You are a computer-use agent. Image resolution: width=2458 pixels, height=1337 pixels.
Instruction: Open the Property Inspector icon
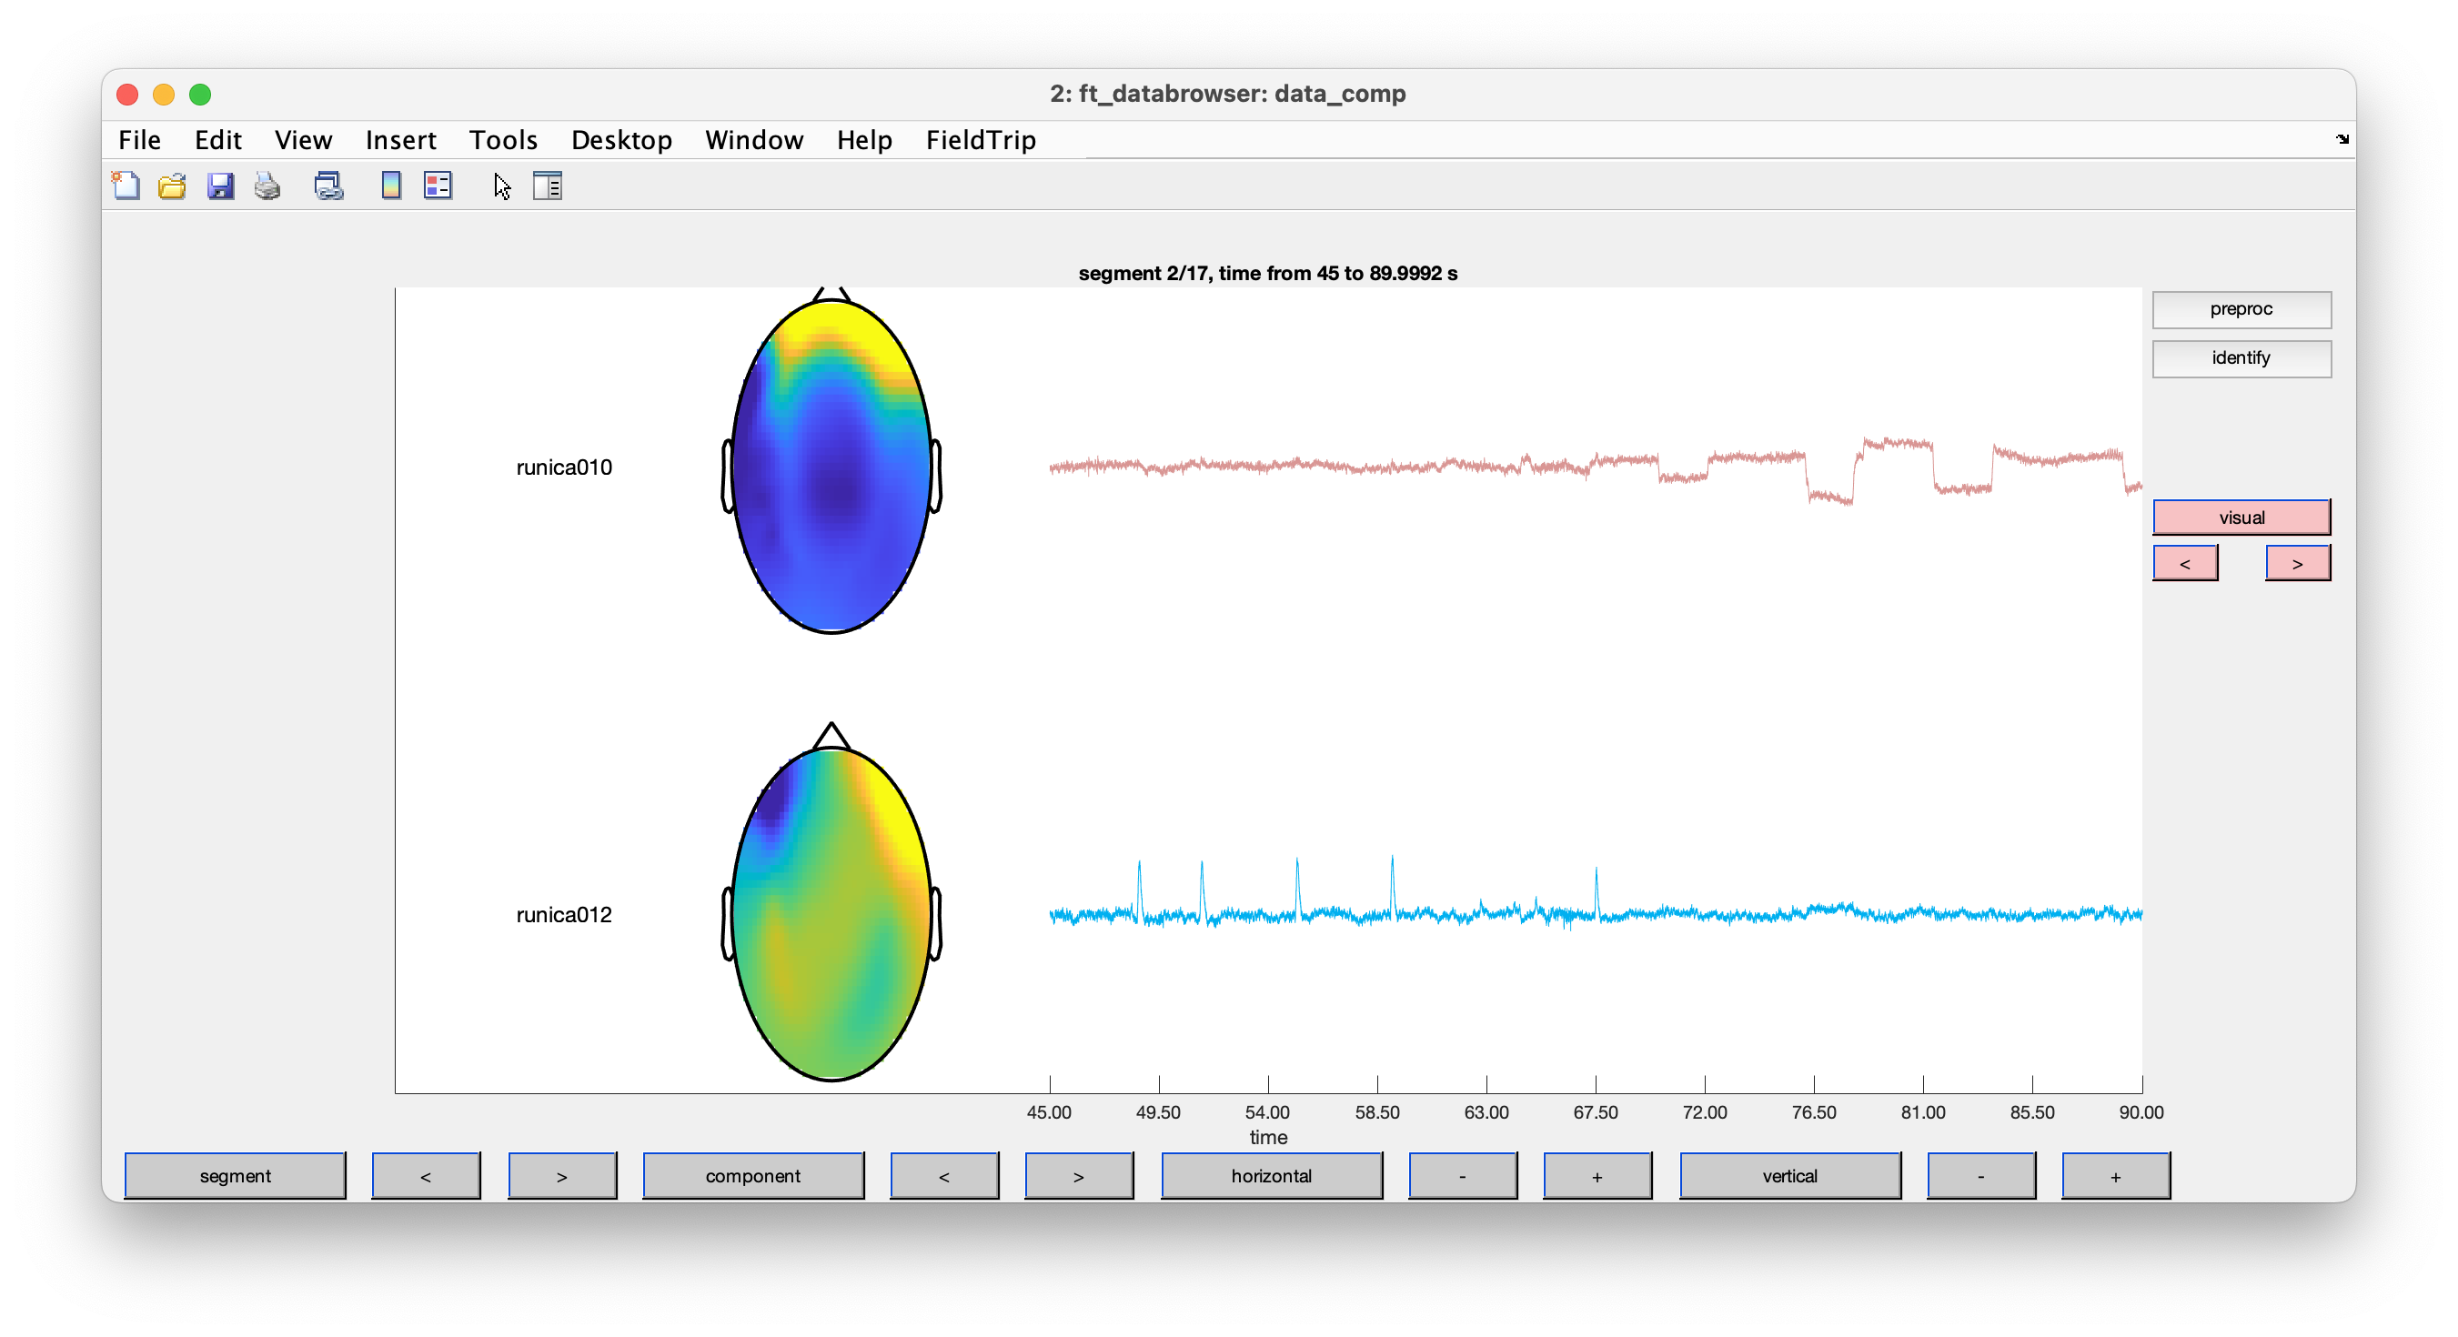click(548, 186)
